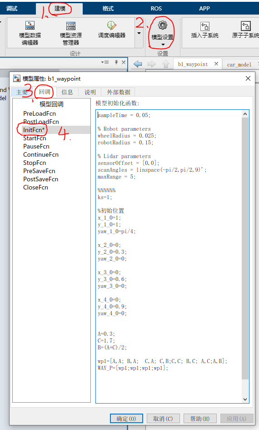Open the 外部数据 tab

pos(119,92)
